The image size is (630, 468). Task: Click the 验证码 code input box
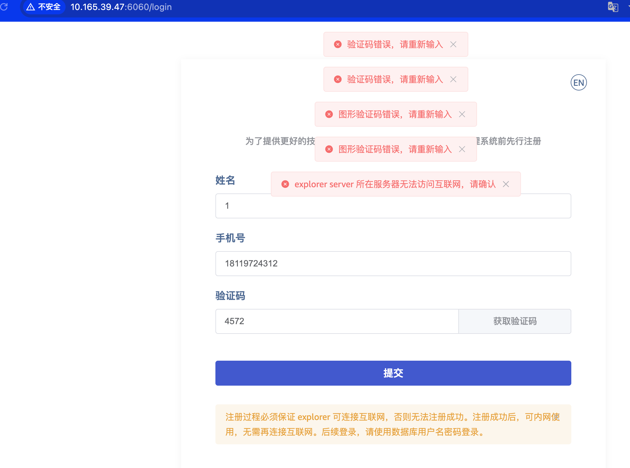[x=337, y=321]
